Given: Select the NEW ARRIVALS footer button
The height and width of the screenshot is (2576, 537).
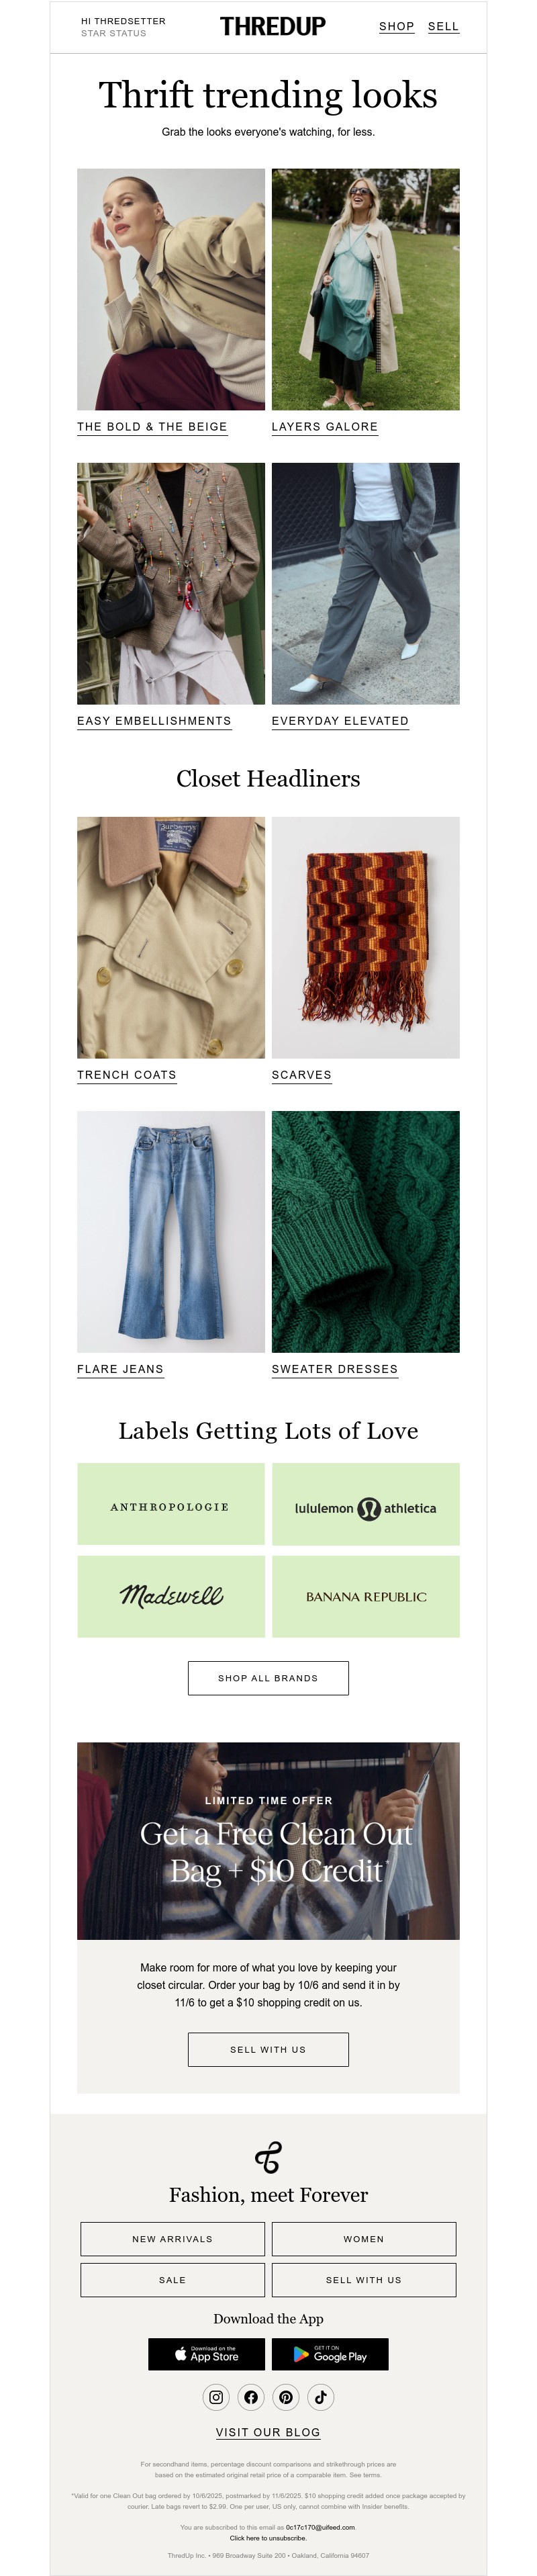Looking at the screenshot, I should tap(172, 2239).
